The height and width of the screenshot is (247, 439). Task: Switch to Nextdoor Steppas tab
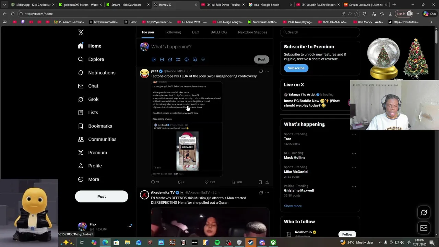pos(252,32)
